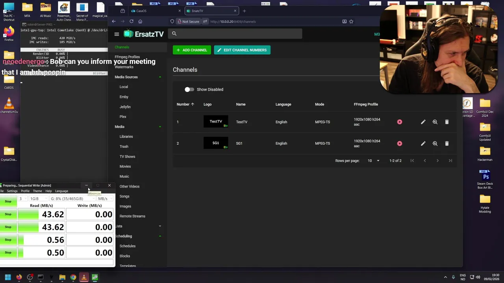The height and width of the screenshot is (283, 504).
Task: Click the first-row read progress bar 43.62
Action: point(41,214)
